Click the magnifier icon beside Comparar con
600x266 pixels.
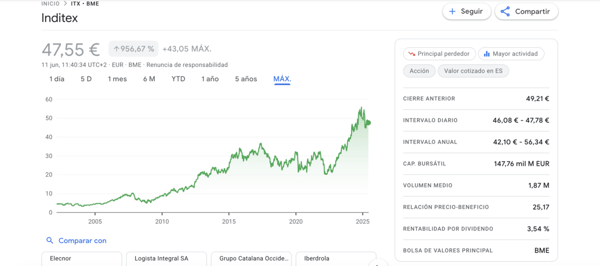tap(49, 240)
